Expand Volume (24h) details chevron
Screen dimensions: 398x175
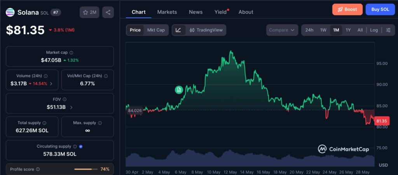(51, 84)
